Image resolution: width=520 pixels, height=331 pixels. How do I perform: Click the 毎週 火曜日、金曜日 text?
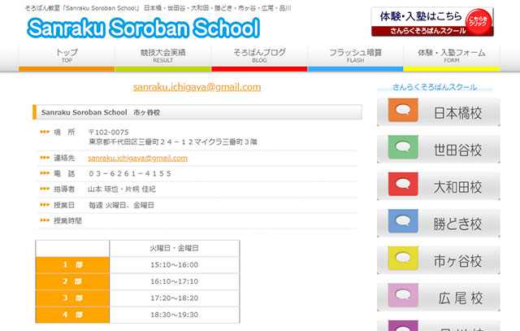[121, 205]
